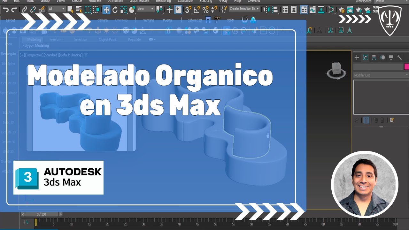Toggle the Pin Stack icon

pyautogui.click(x=357, y=120)
